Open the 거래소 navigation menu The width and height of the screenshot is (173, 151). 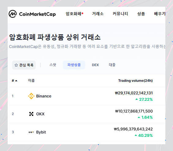(98, 14)
